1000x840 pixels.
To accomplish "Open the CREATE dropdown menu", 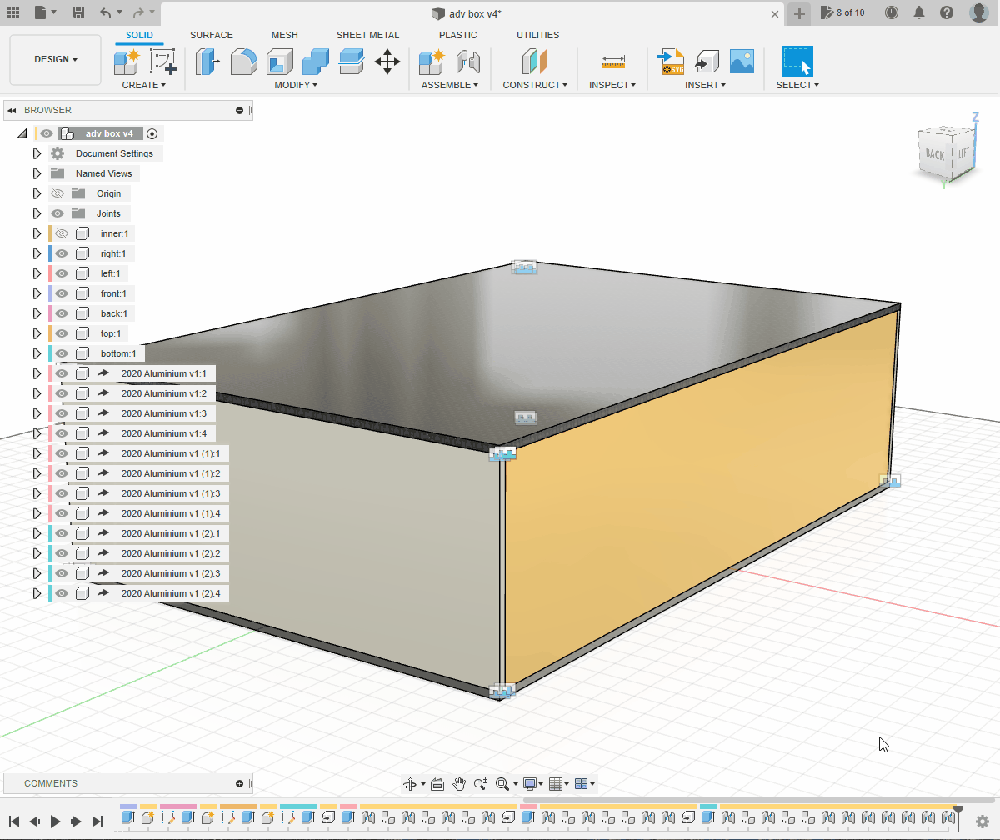I will [x=143, y=85].
